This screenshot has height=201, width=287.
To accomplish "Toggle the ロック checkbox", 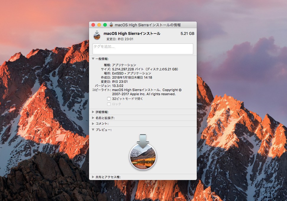I will tap(109, 104).
